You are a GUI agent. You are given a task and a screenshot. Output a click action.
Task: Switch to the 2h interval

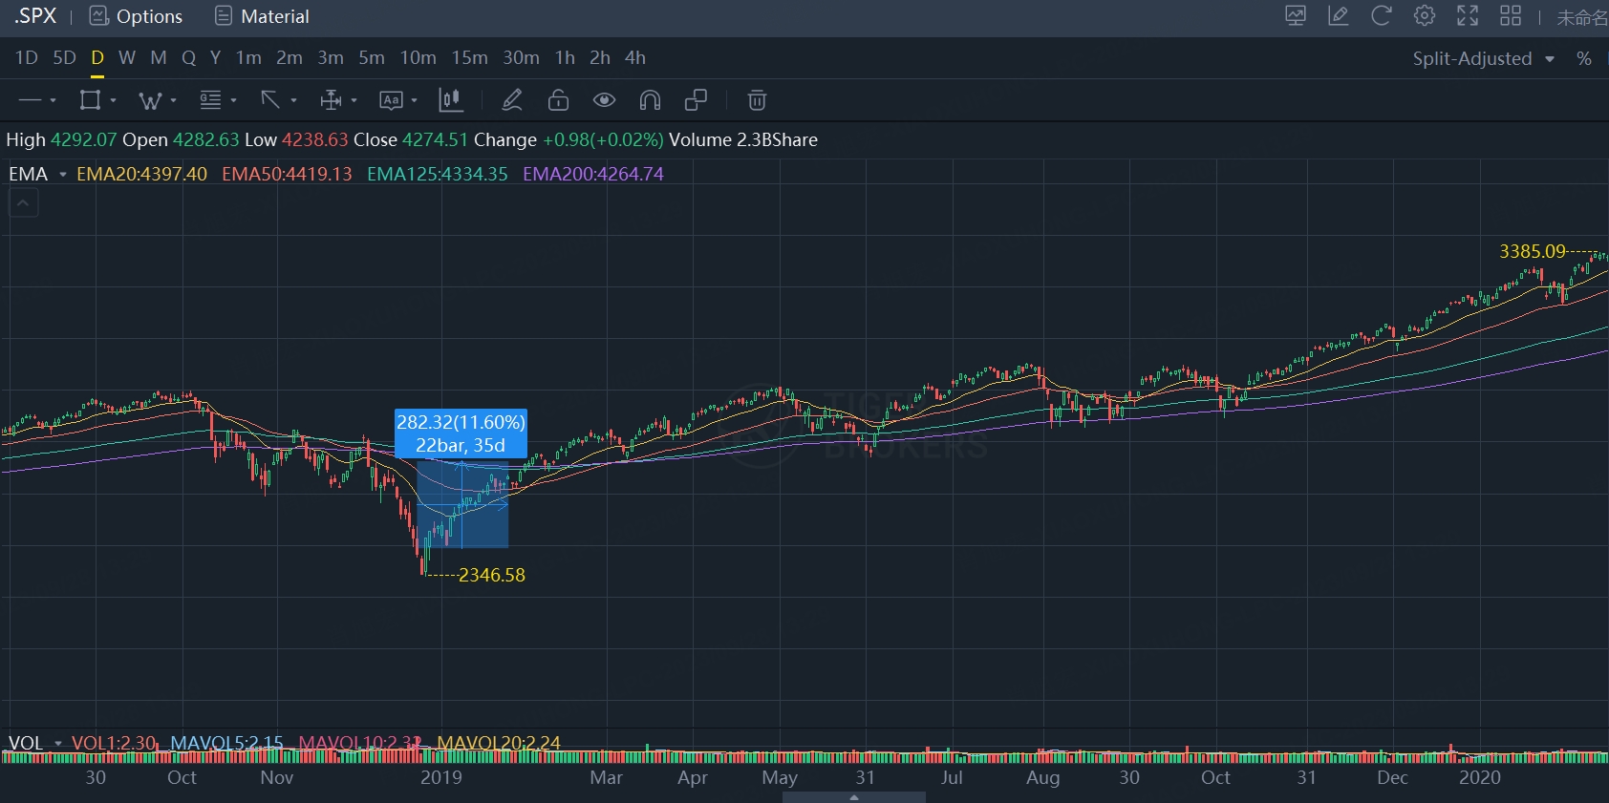(x=600, y=58)
